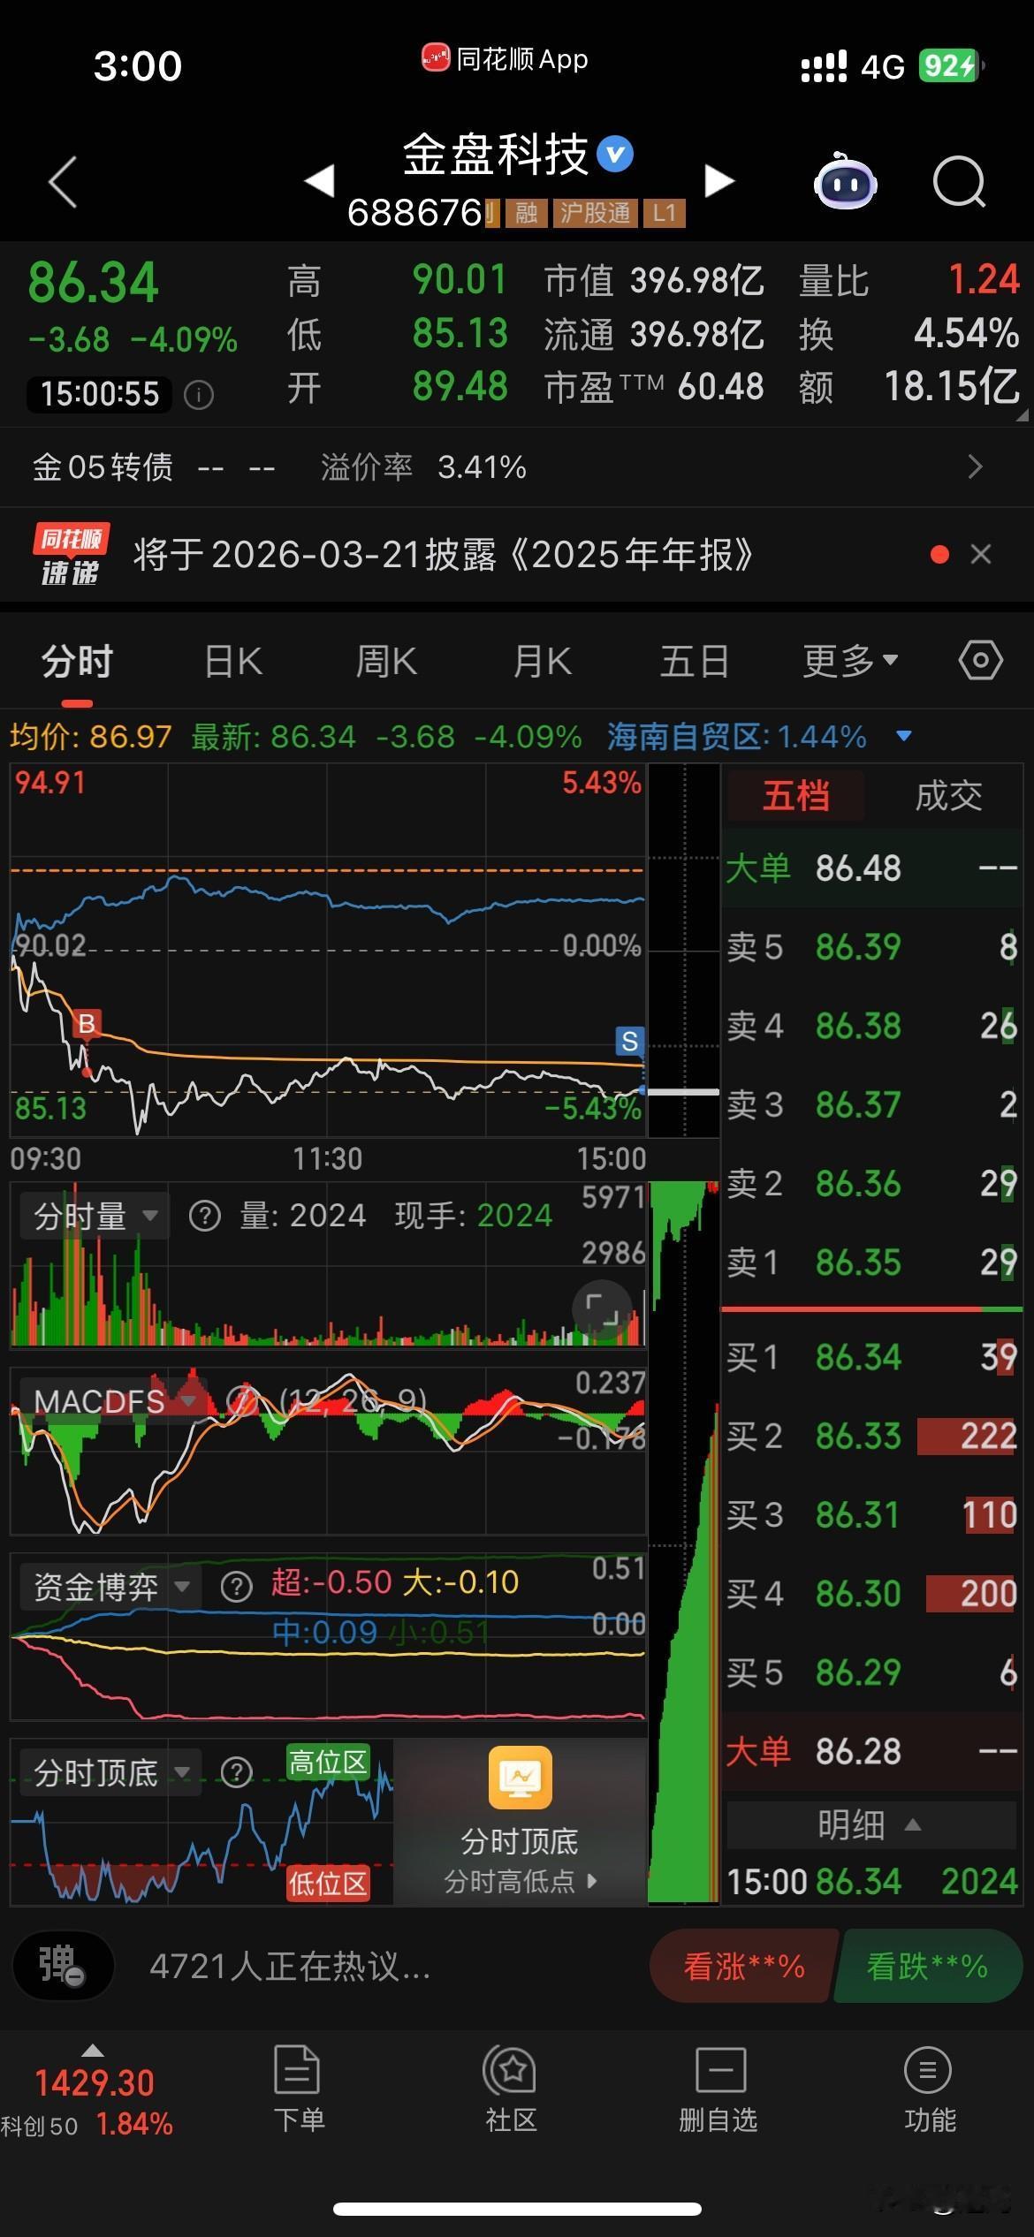Toggle the 弹 bullet-comments button

(63, 1967)
